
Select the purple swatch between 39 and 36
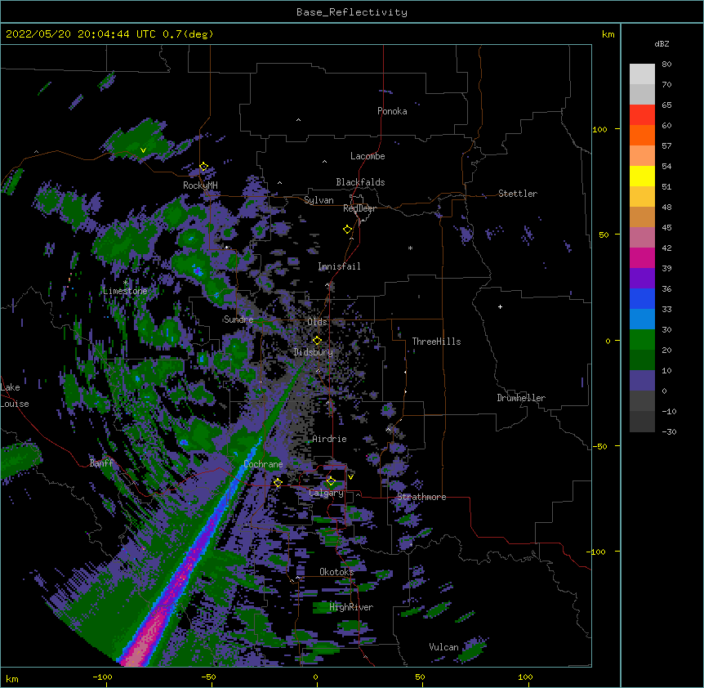(x=642, y=279)
